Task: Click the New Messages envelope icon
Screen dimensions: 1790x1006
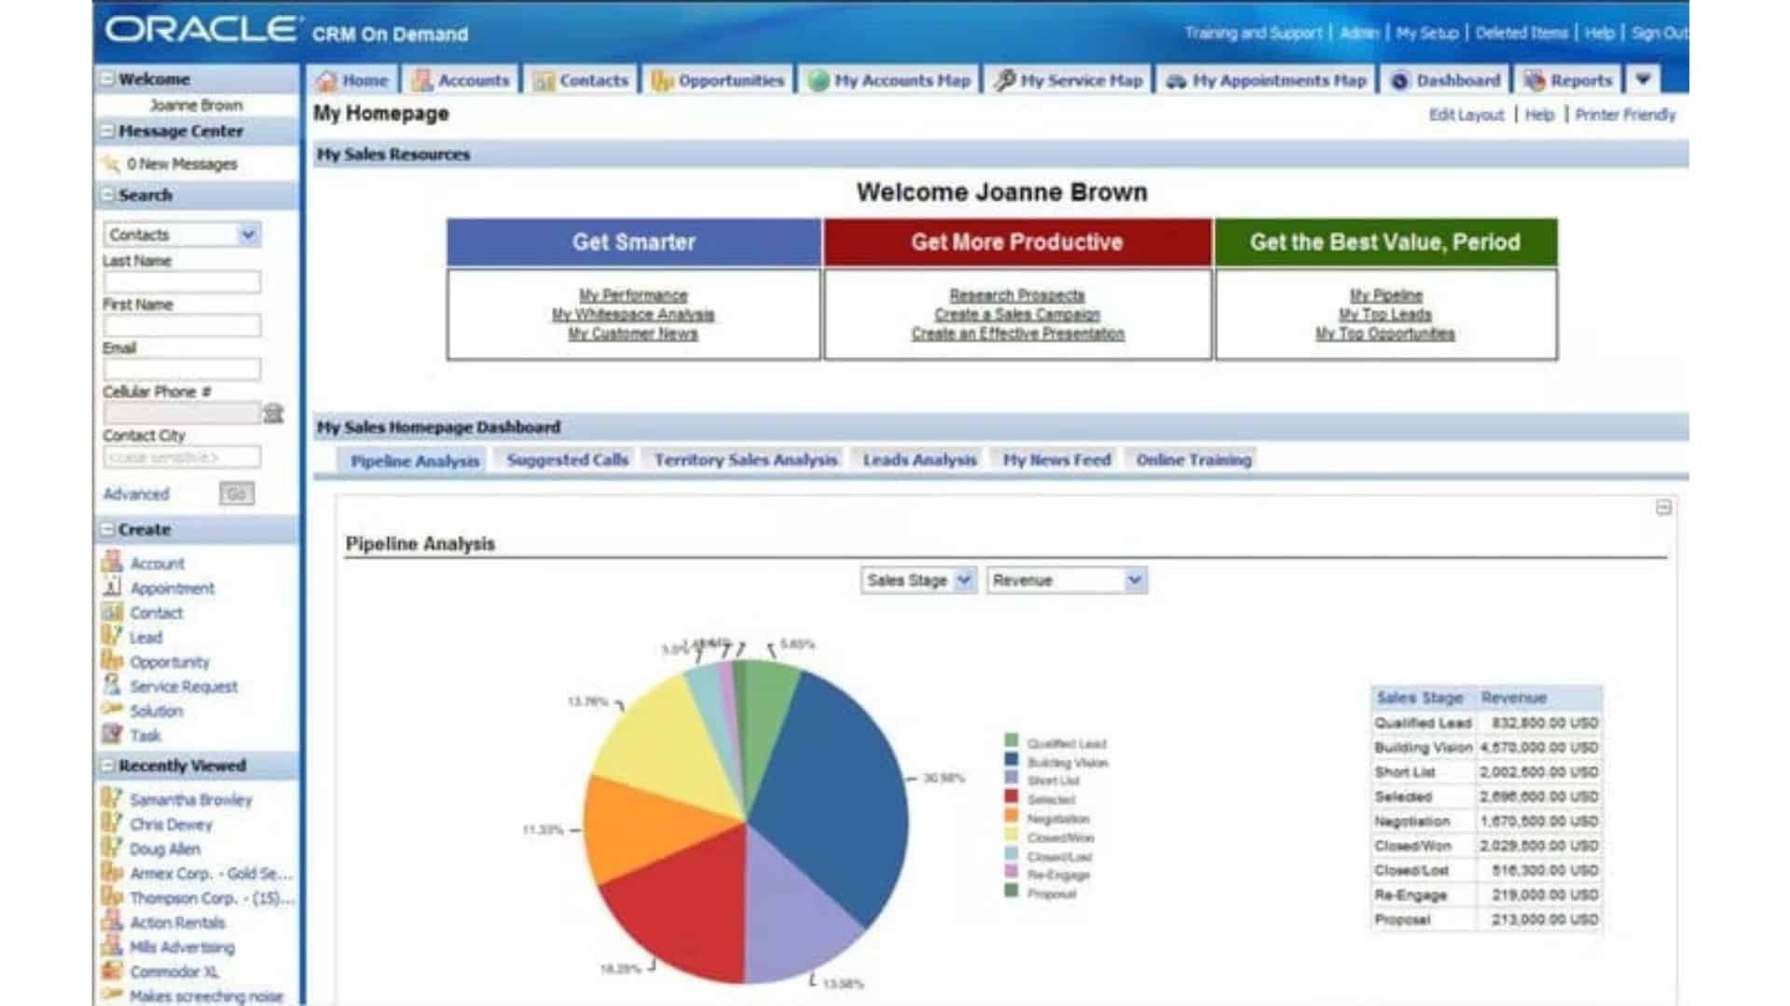Action: [x=111, y=164]
